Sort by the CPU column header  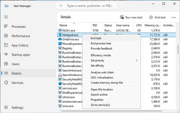[x=139, y=25]
